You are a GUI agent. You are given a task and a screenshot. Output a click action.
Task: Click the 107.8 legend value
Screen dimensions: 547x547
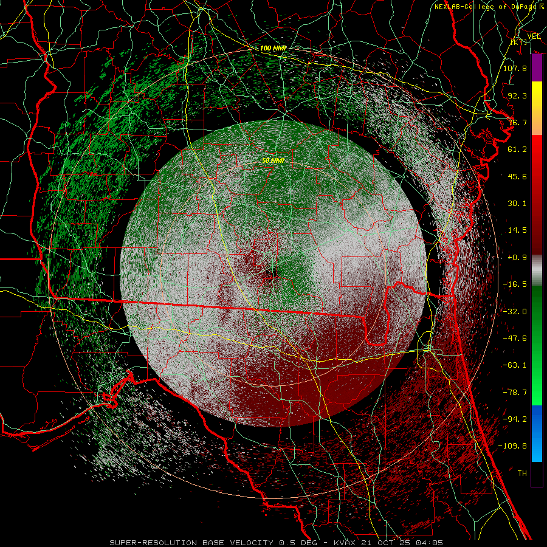pyautogui.click(x=515, y=68)
